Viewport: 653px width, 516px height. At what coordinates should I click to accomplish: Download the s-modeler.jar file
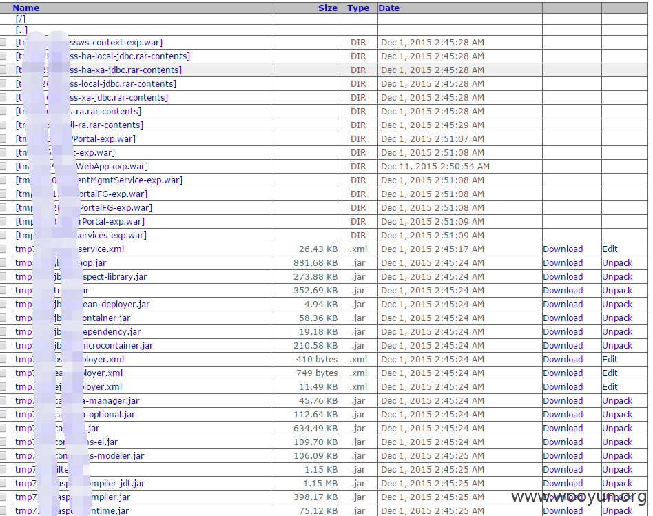pos(563,455)
